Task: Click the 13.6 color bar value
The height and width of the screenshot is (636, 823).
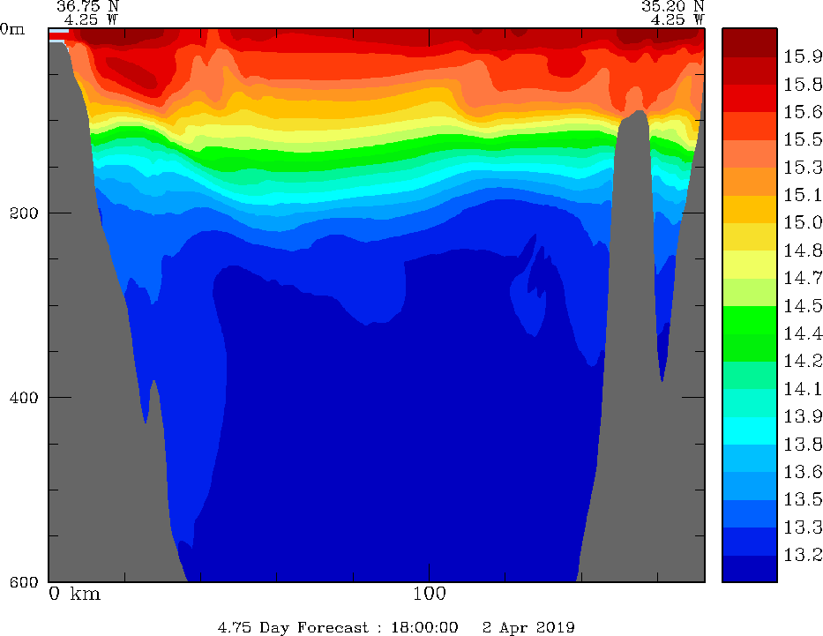Action: (803, 472)
